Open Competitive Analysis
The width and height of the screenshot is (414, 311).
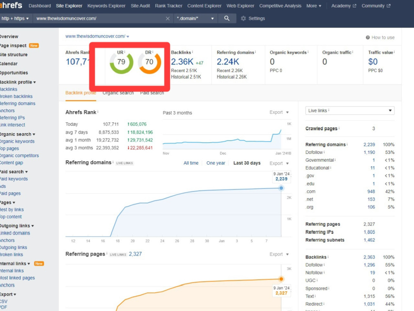coord(280,6)
